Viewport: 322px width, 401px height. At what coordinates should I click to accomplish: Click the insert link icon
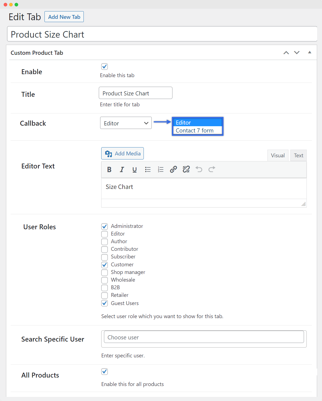173,170
